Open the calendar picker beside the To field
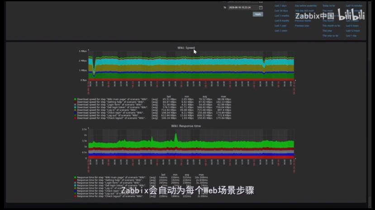375x210 pixels. (x=261, y=8)
